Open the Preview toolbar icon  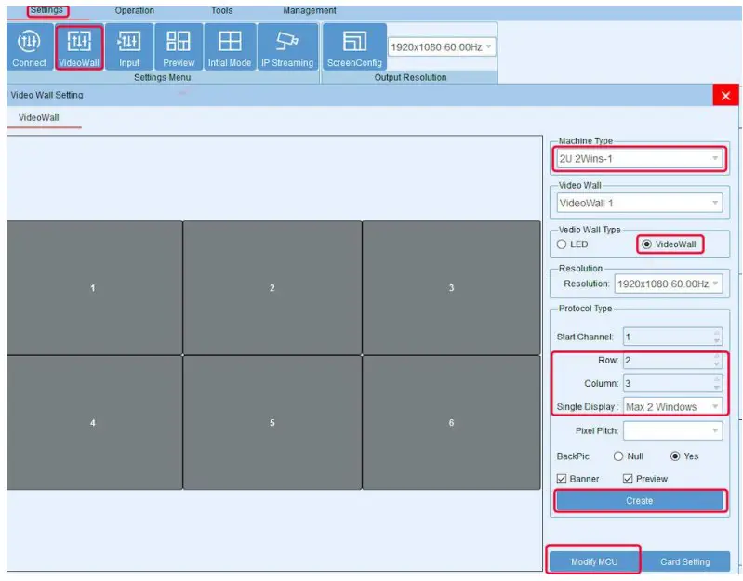tap(179, 46)
